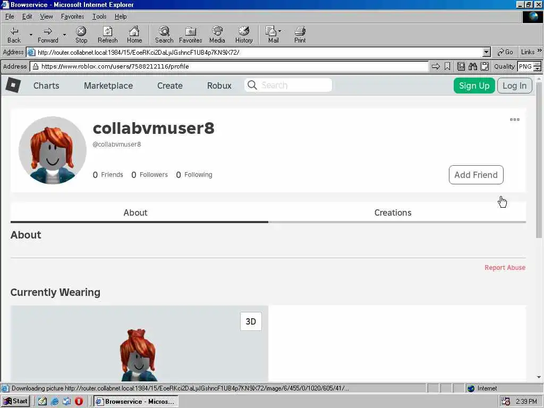544x408 pixels.
Task: Go to Home via the toolbar icon
Action: pos(134,35)
